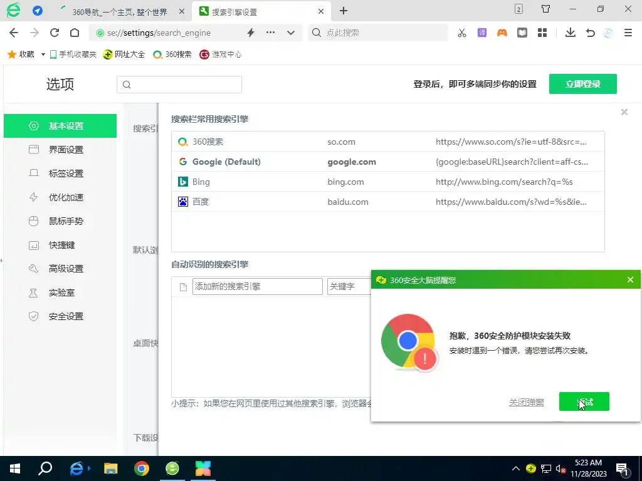Select 安全设置 in the sidebar
The width and height of the screenshot is (642, 481).
click(60, 316)
